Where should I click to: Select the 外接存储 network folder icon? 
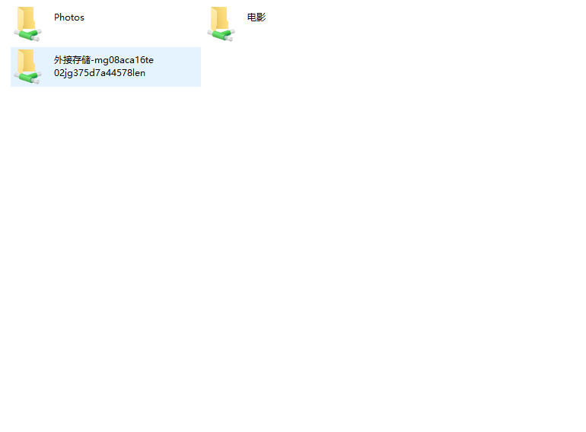27,67
